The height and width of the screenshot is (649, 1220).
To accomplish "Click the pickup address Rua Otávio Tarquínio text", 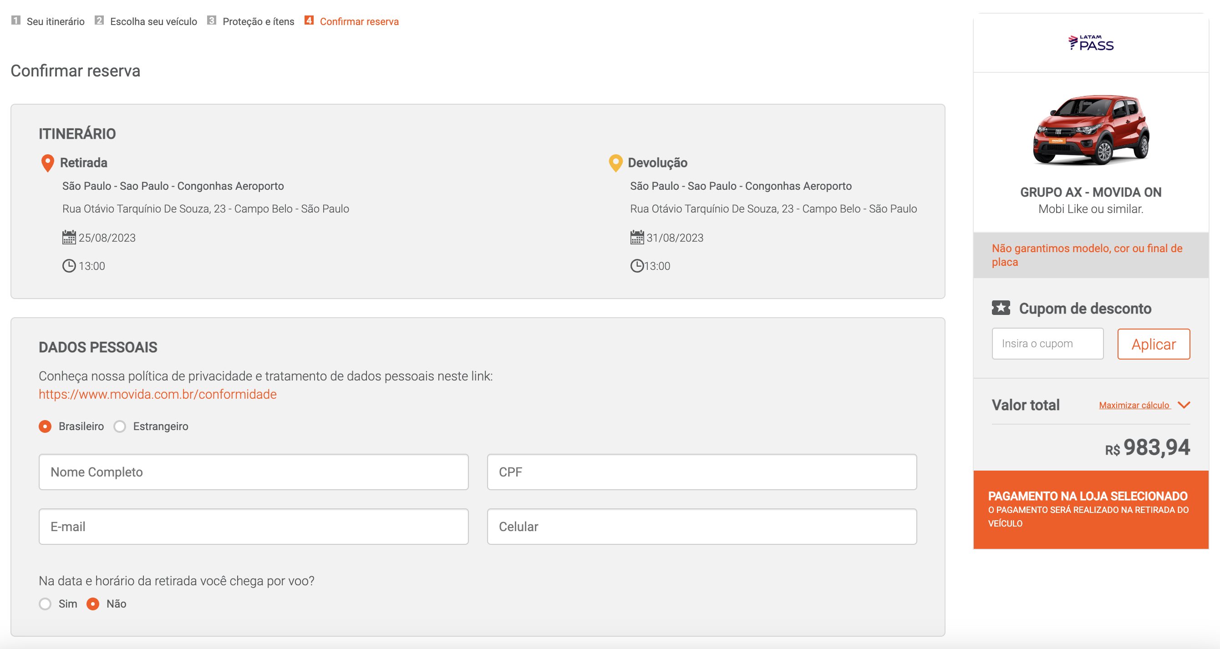I will (x=206, y=209).
